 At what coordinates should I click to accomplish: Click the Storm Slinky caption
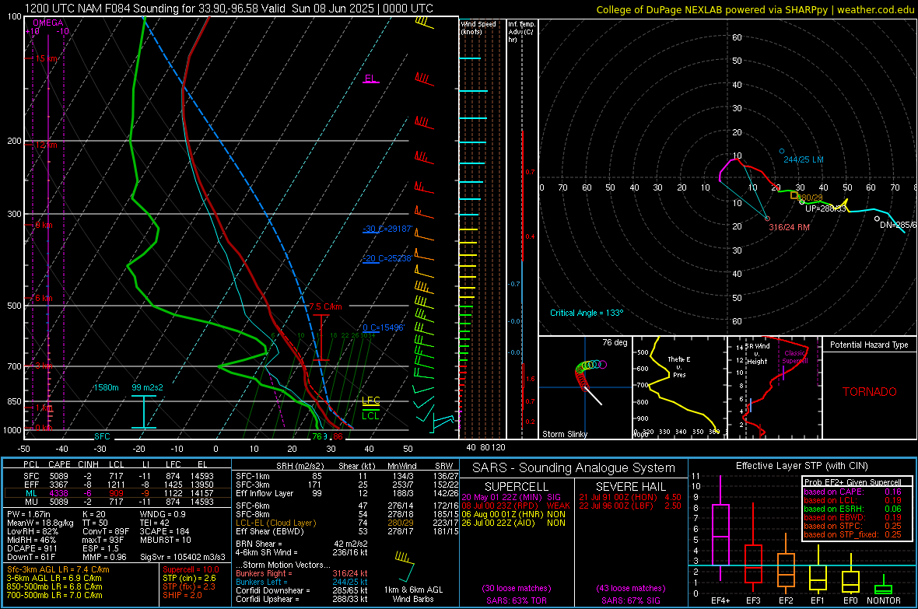point(565,434)
